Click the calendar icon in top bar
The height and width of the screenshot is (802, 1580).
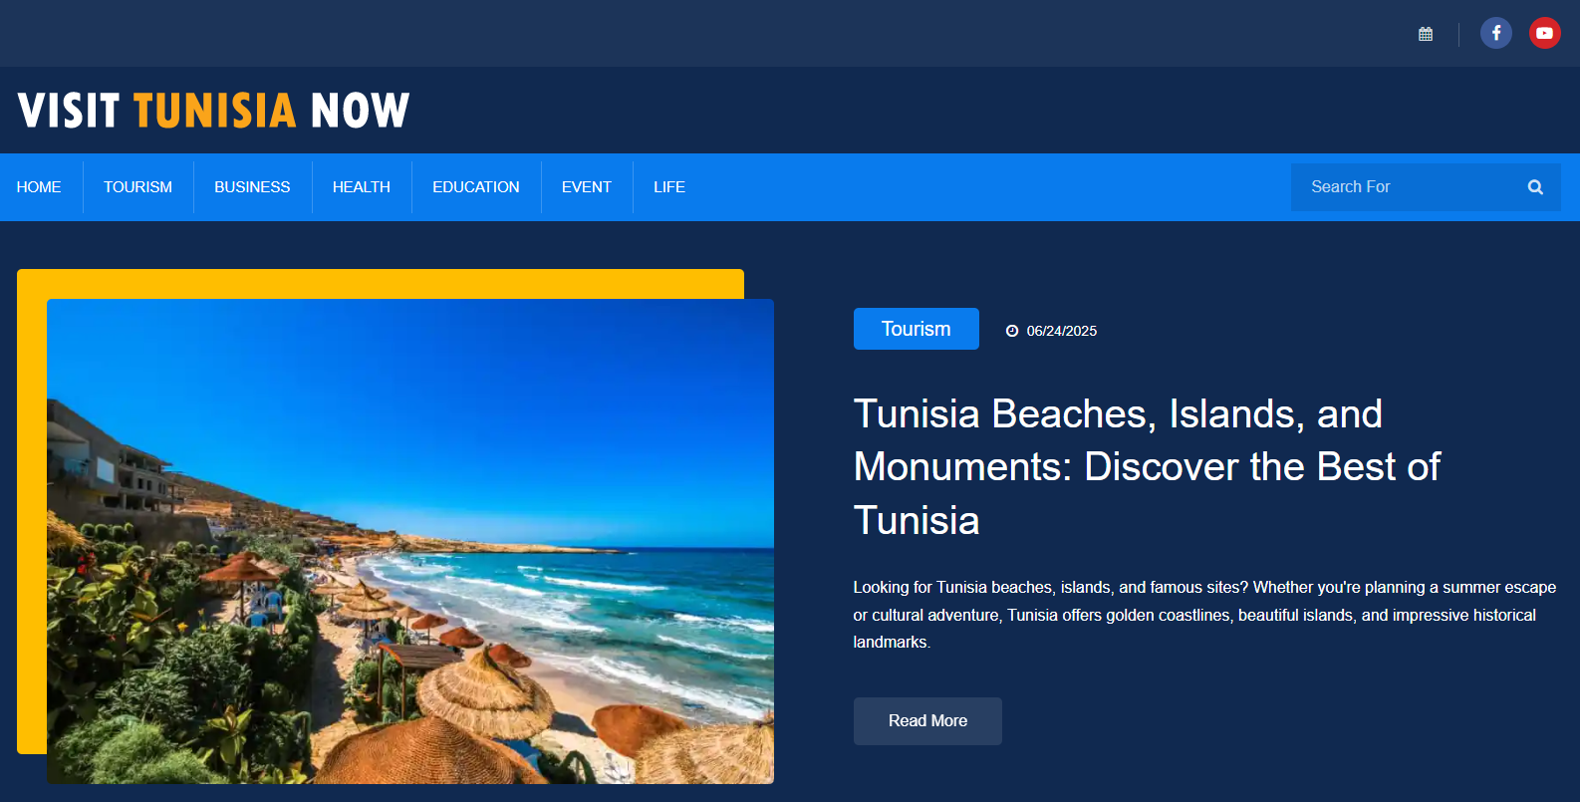[x=1426, y=34]
